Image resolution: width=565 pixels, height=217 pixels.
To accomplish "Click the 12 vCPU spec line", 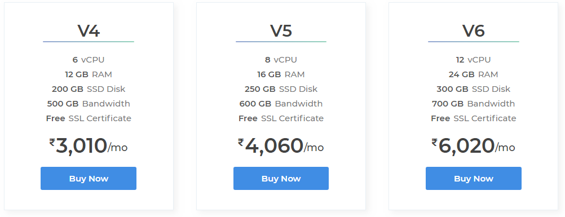I will 473,60.
